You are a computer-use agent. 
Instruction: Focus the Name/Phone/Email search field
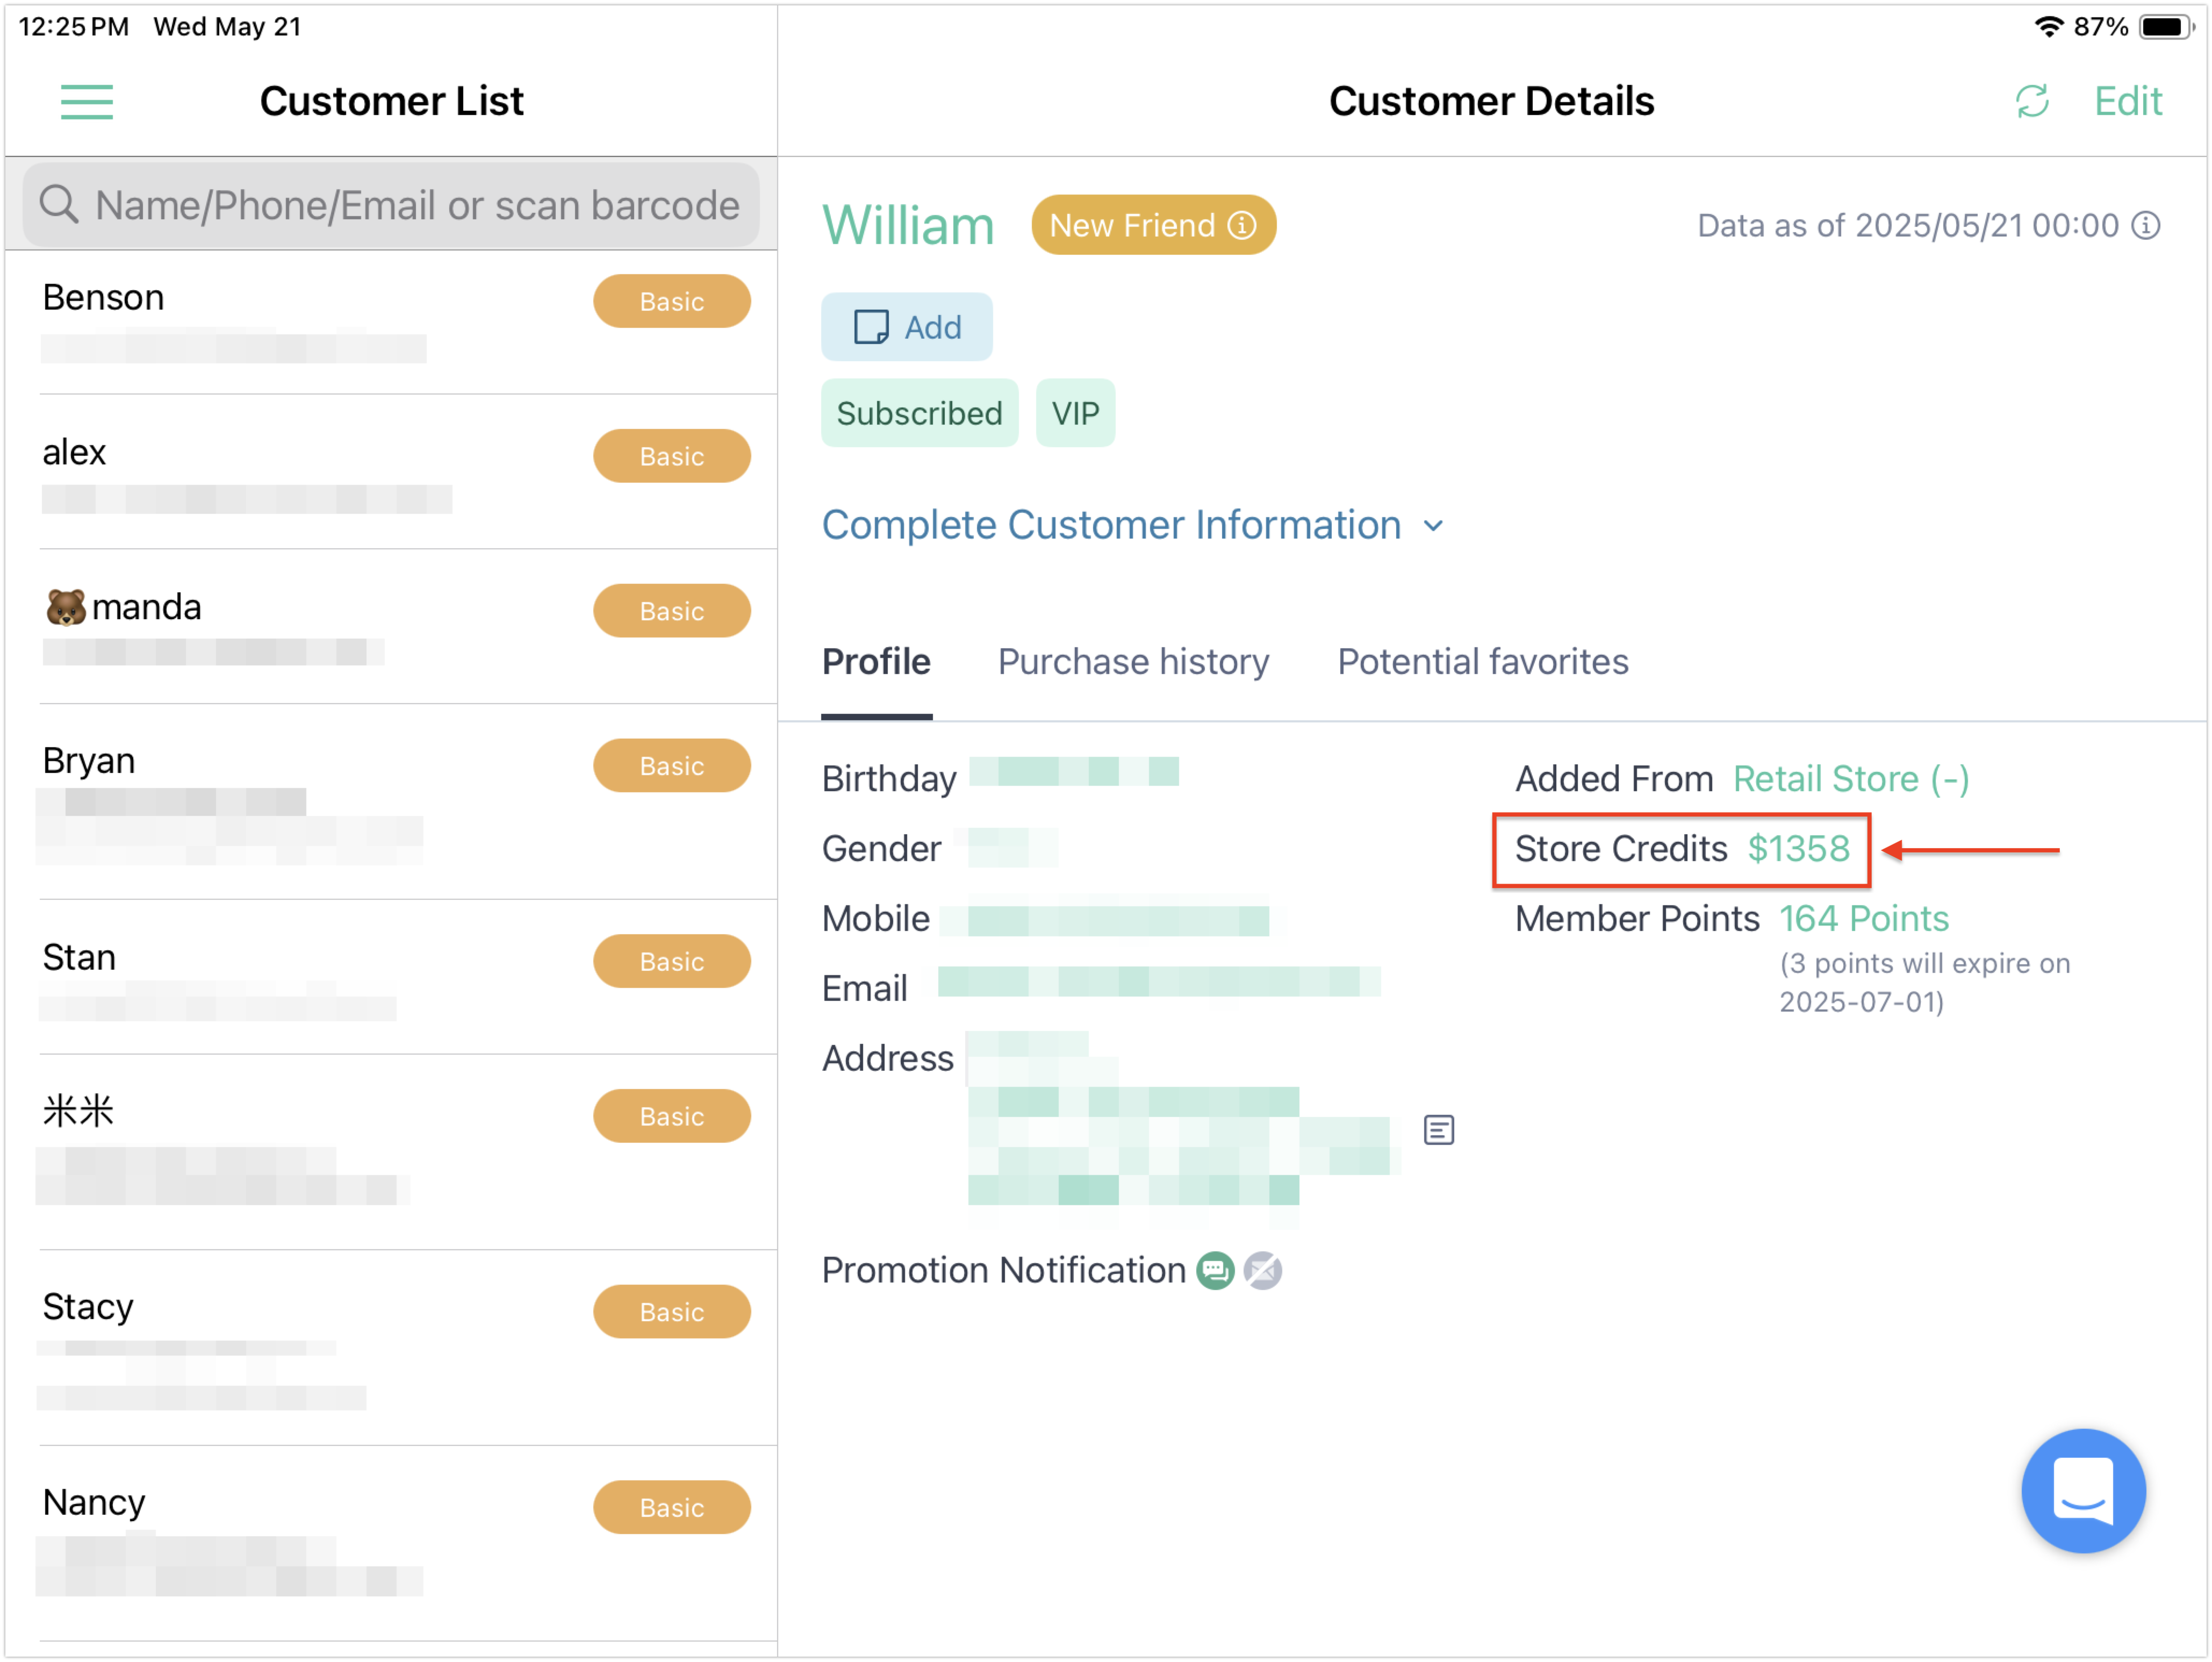point(391,205)
